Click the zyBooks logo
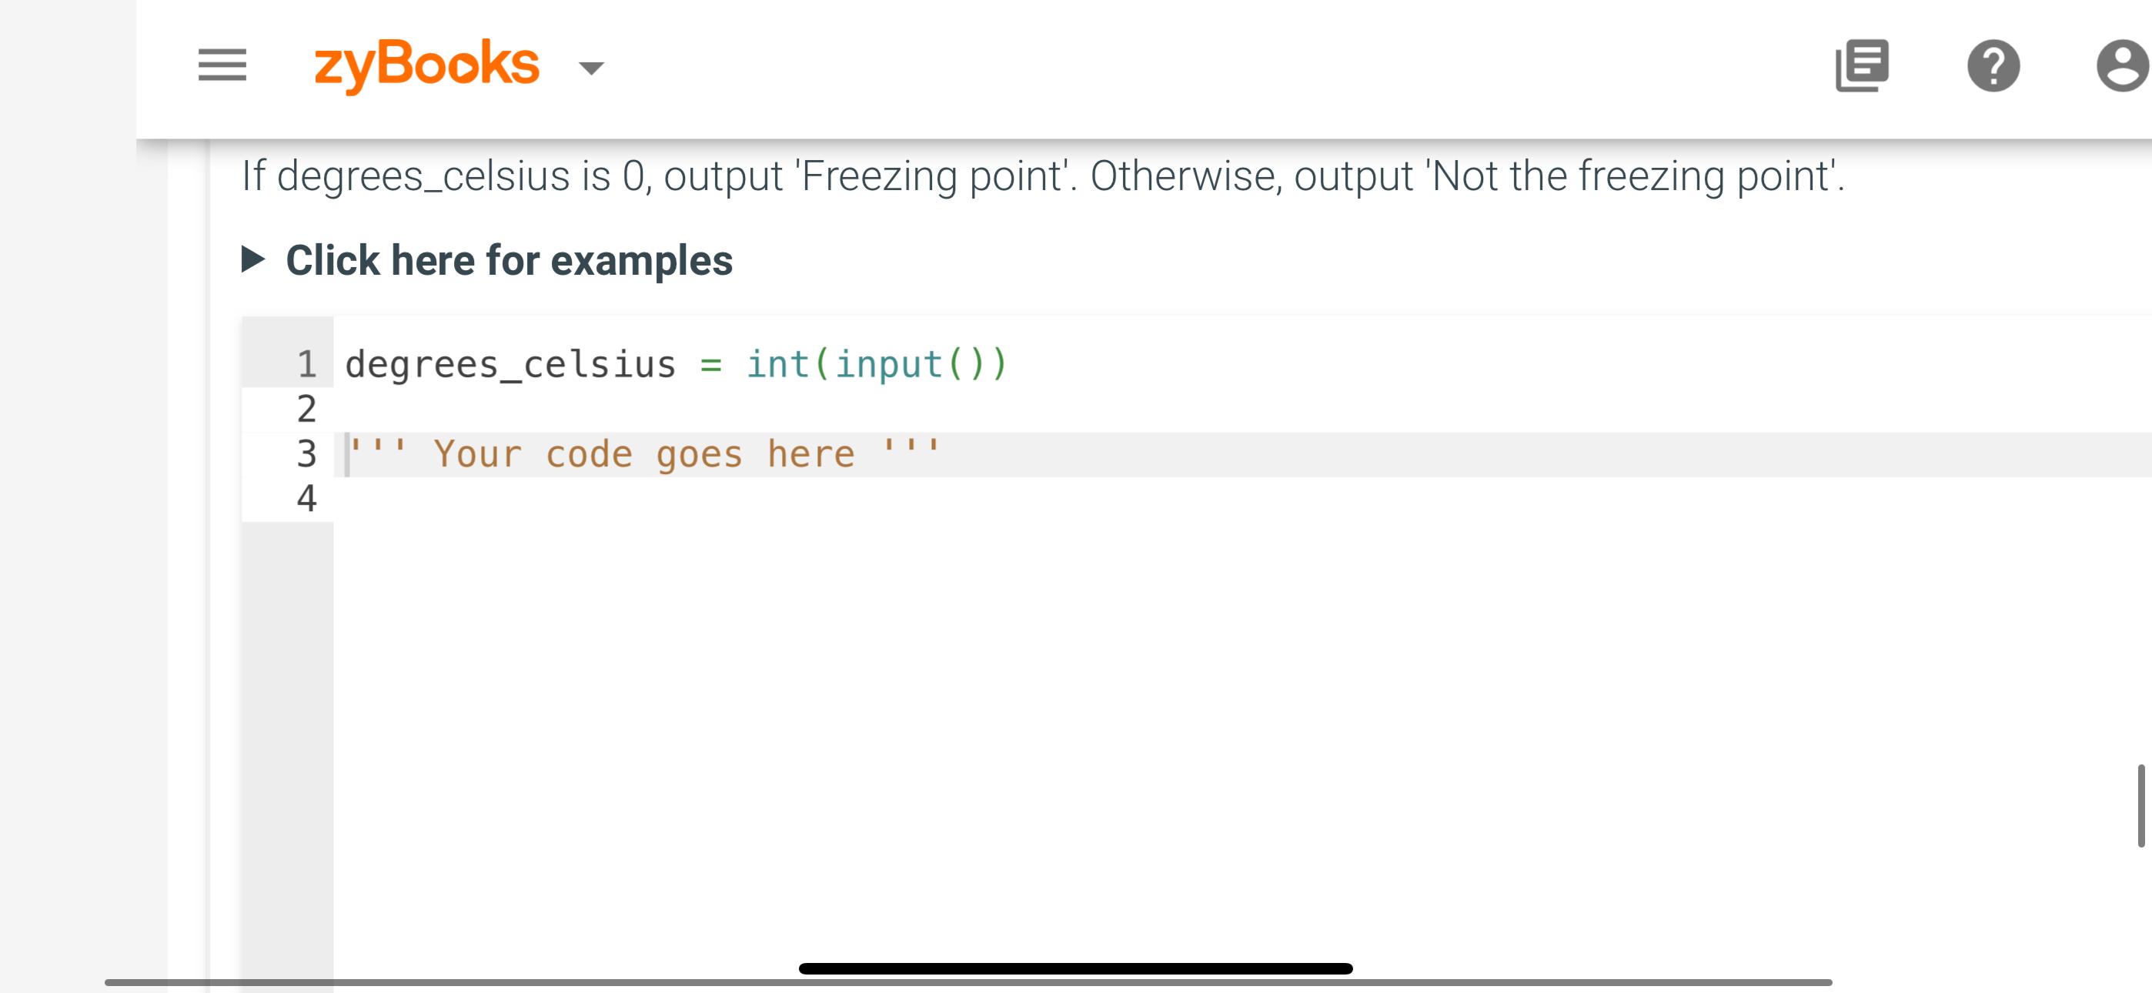The width and height of the screenshot is (2152, 993). tap(426, 64)
